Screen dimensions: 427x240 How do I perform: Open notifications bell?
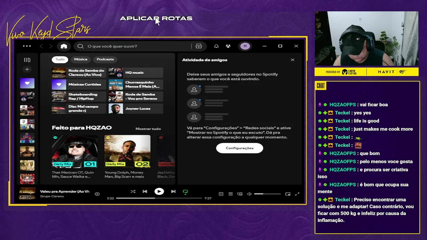[x=217, y=46]
